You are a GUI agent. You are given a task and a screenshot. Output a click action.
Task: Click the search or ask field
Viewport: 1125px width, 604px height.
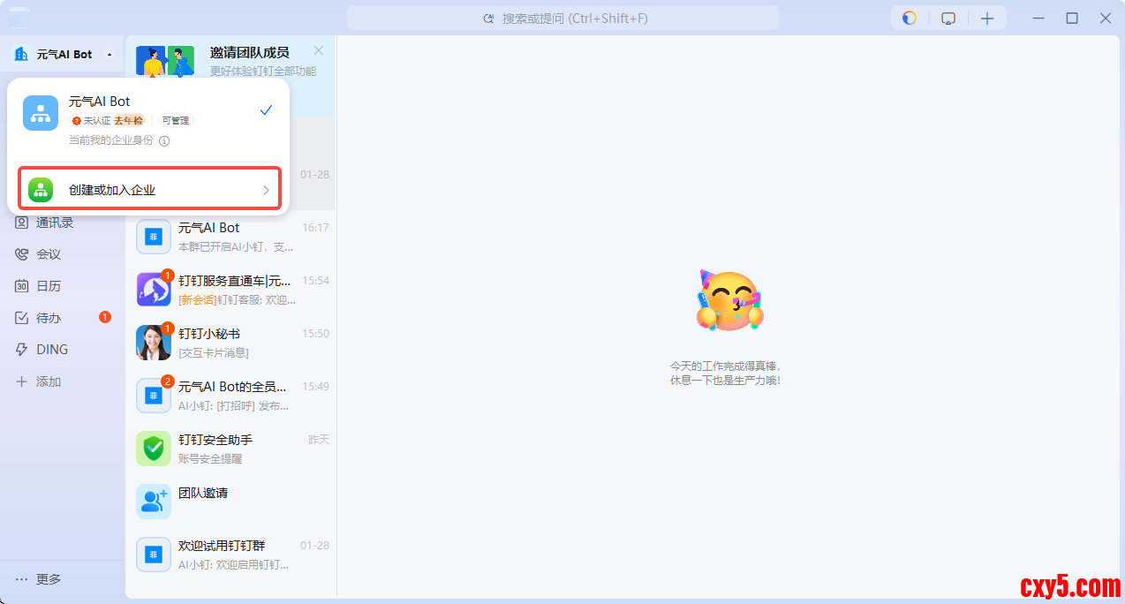(x=563, y=18)
